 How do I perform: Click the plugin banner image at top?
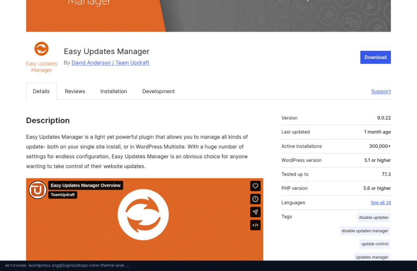pos(208,16)
